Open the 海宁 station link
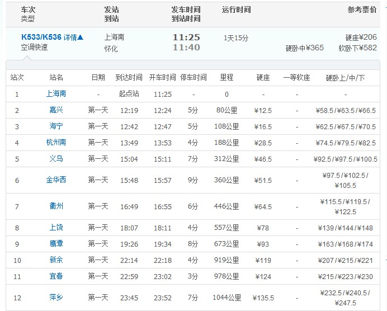The width and height of the screenshot is (387, 311). tap(56, 126)
